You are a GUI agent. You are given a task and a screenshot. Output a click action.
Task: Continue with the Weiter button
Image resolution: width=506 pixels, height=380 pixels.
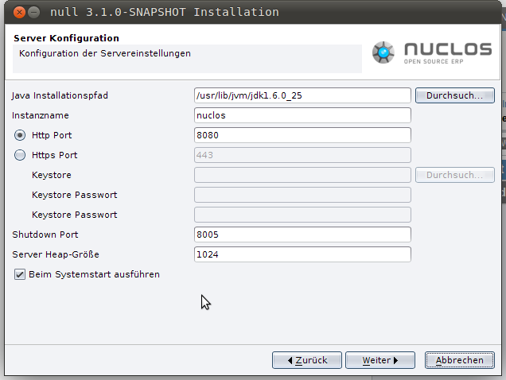[x=380, y=360]
